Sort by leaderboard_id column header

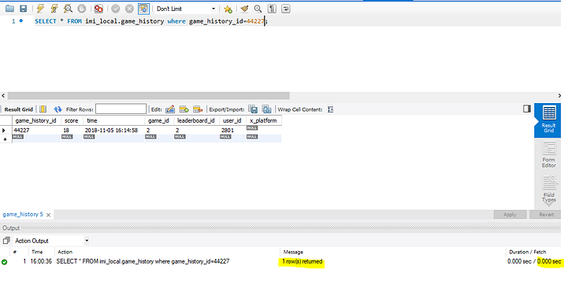coord(196,120)
